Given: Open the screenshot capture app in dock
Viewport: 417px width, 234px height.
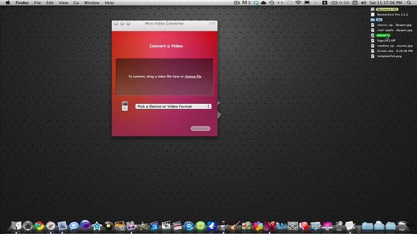Looking at the screenshot, I should pyautogui.click(x=293, y=226).
